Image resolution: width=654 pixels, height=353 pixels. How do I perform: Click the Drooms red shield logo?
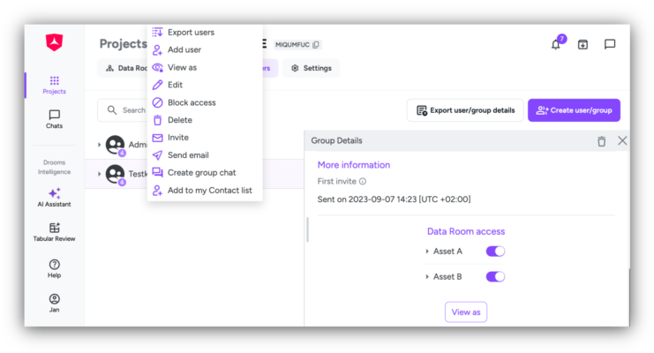[54, 42]
